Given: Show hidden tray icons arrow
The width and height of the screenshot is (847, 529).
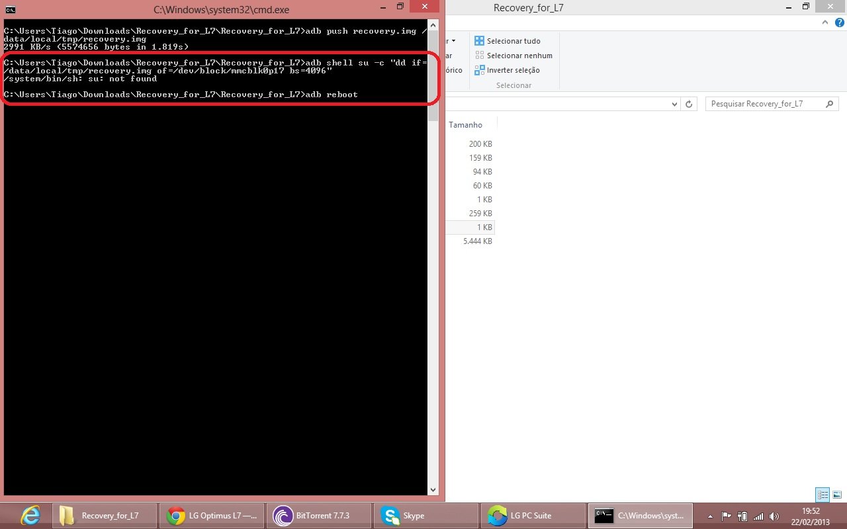Looking at the screenshot, I should (710, 516).
